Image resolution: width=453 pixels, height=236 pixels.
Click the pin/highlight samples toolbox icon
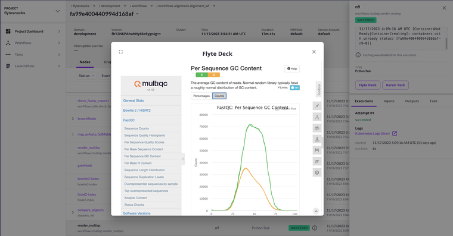point(317,106)
